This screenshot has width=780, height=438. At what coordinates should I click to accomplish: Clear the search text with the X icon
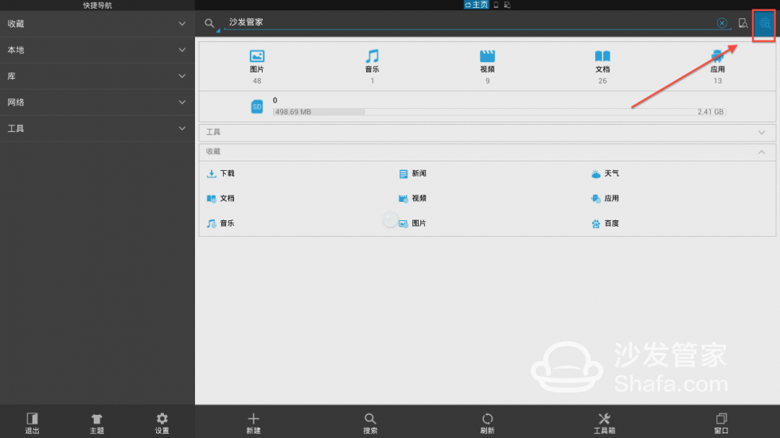tap(722, 23)
